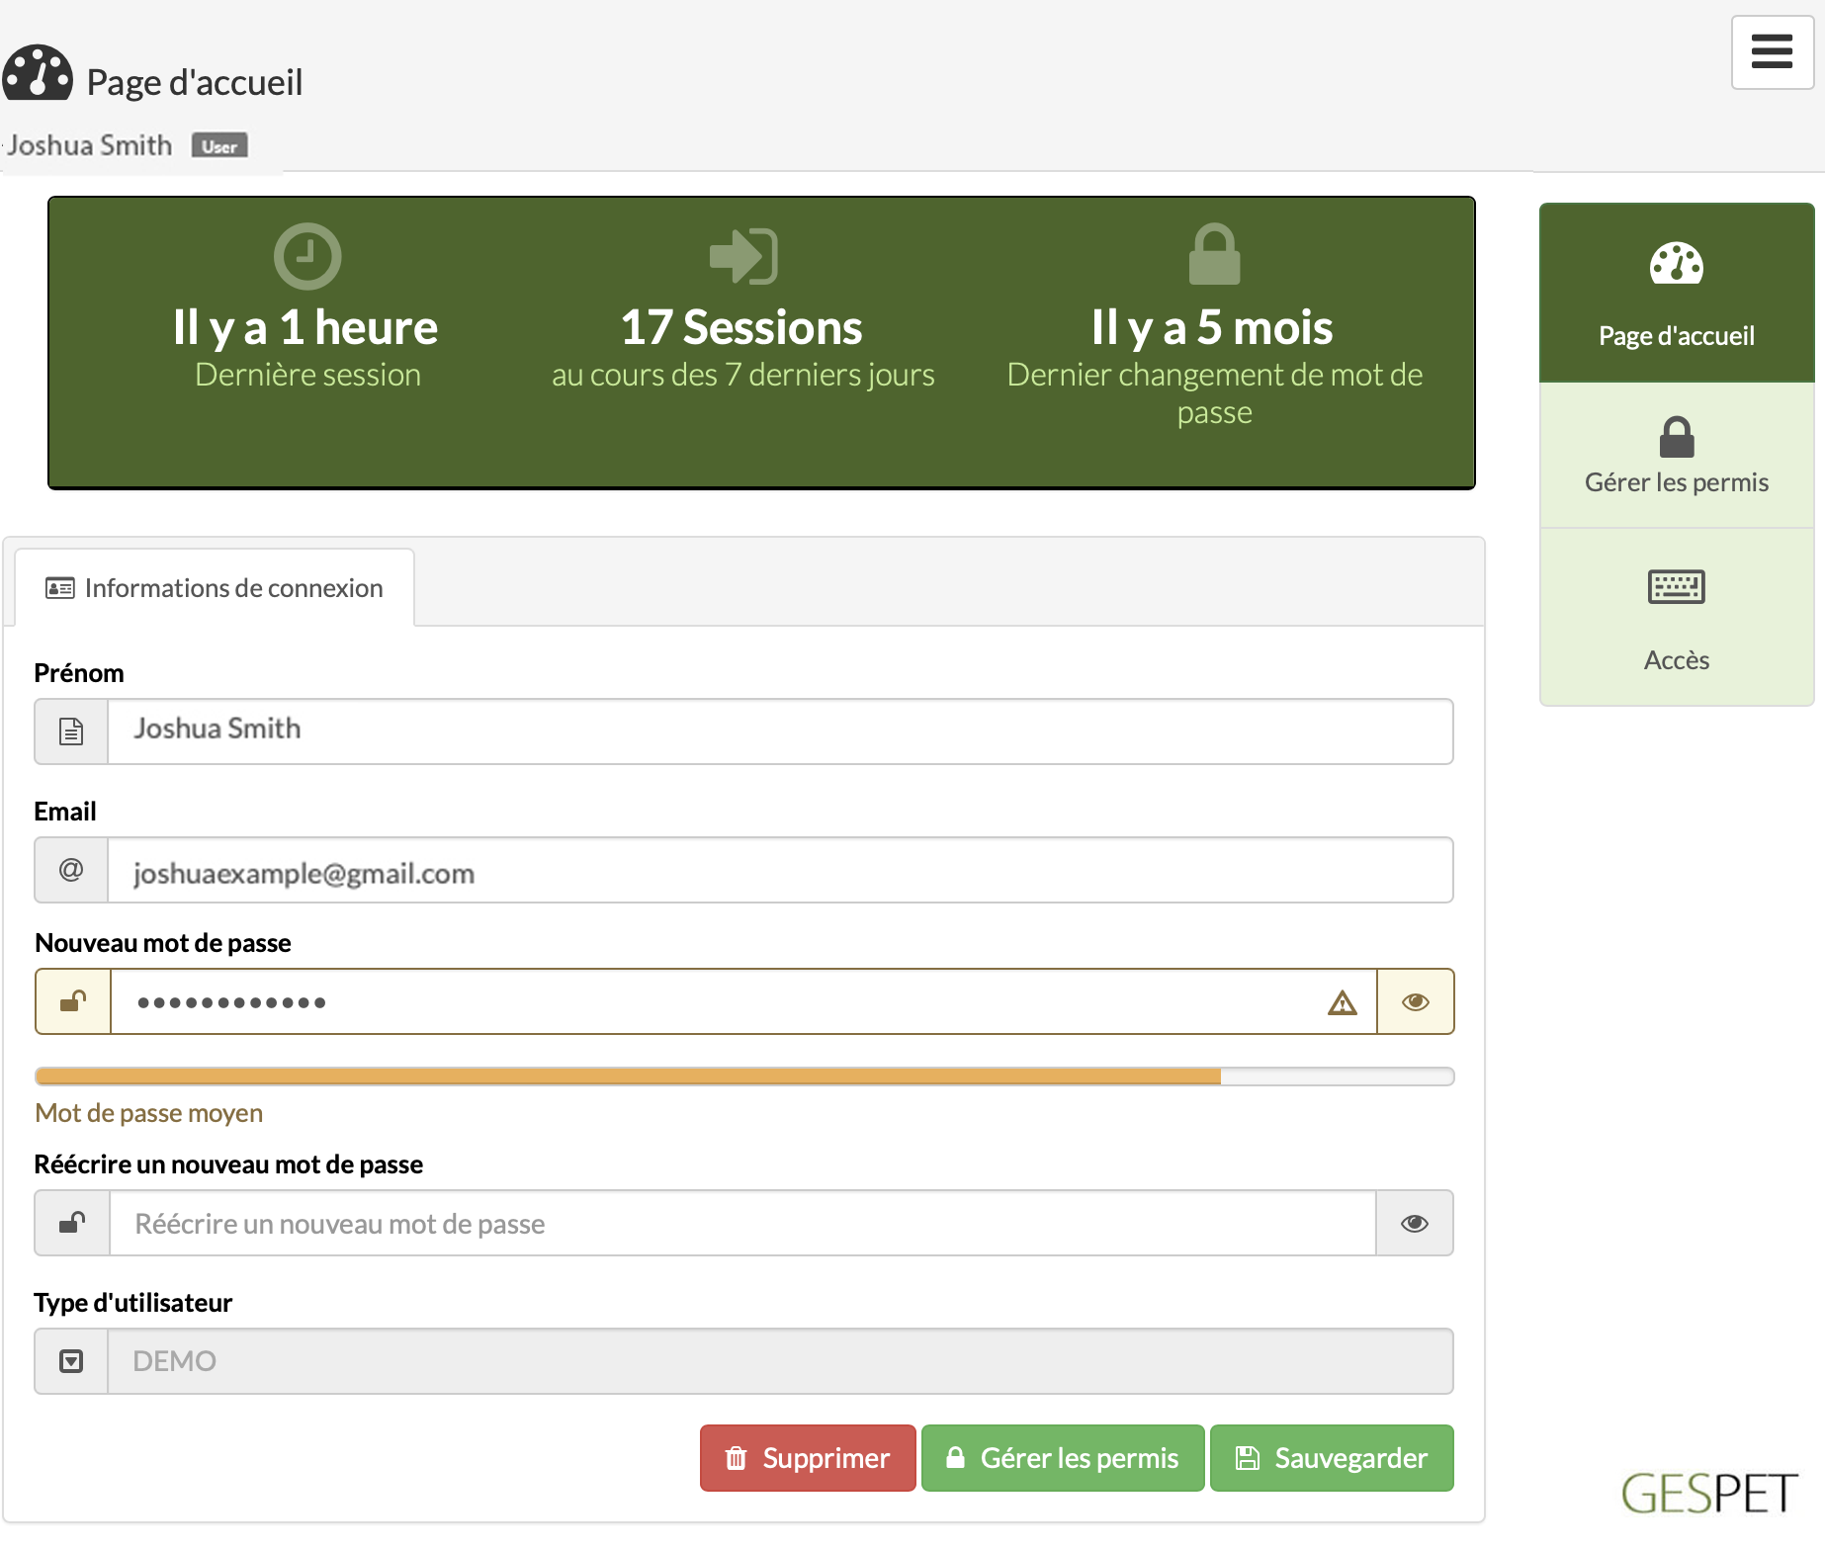This screenshot has width=1825, height=1550.
Task: Switch to Informations de connexion tab
Action: point(215,588)
